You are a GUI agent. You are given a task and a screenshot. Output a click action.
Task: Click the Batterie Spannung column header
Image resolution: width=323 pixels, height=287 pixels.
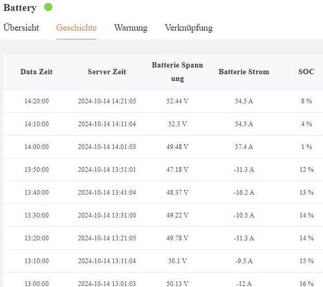click(x=178, y=72)
